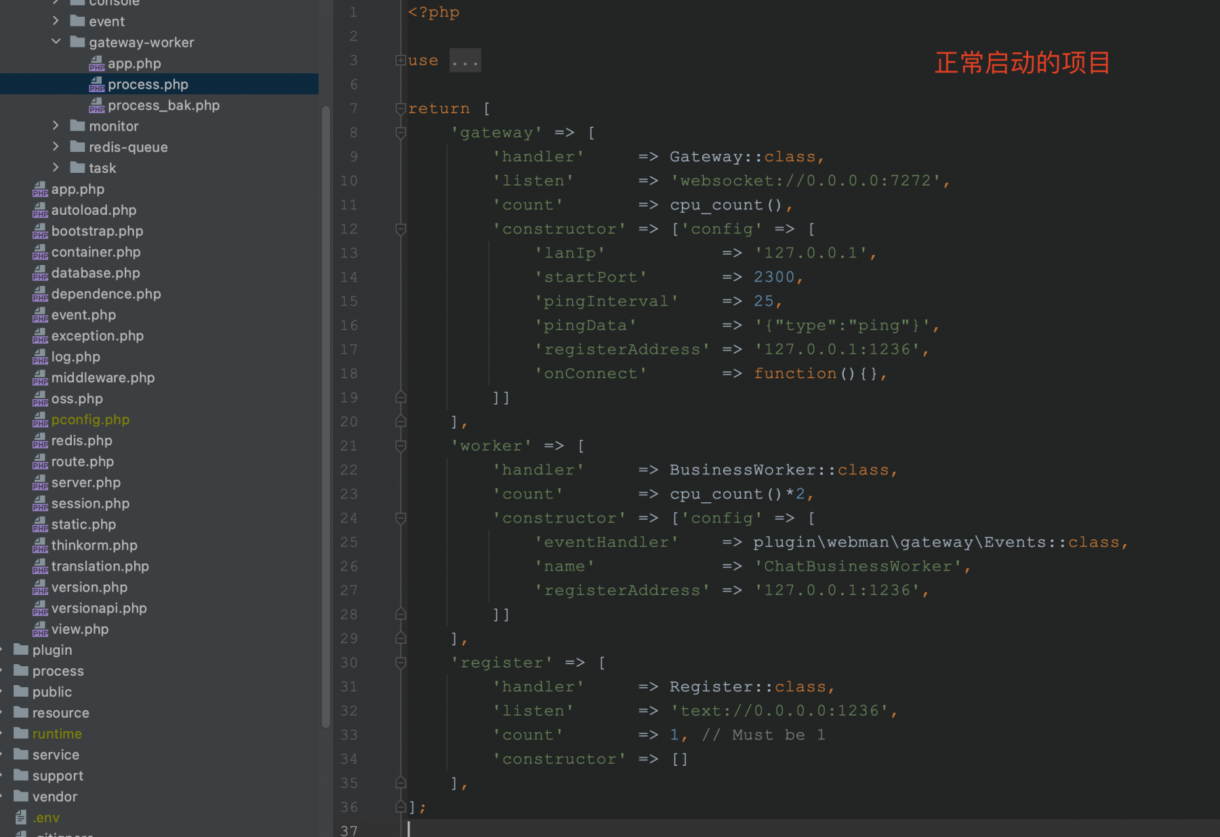Select the runtime folder in tree
This screenshot has width=1220, height=837.
(57, 734)
